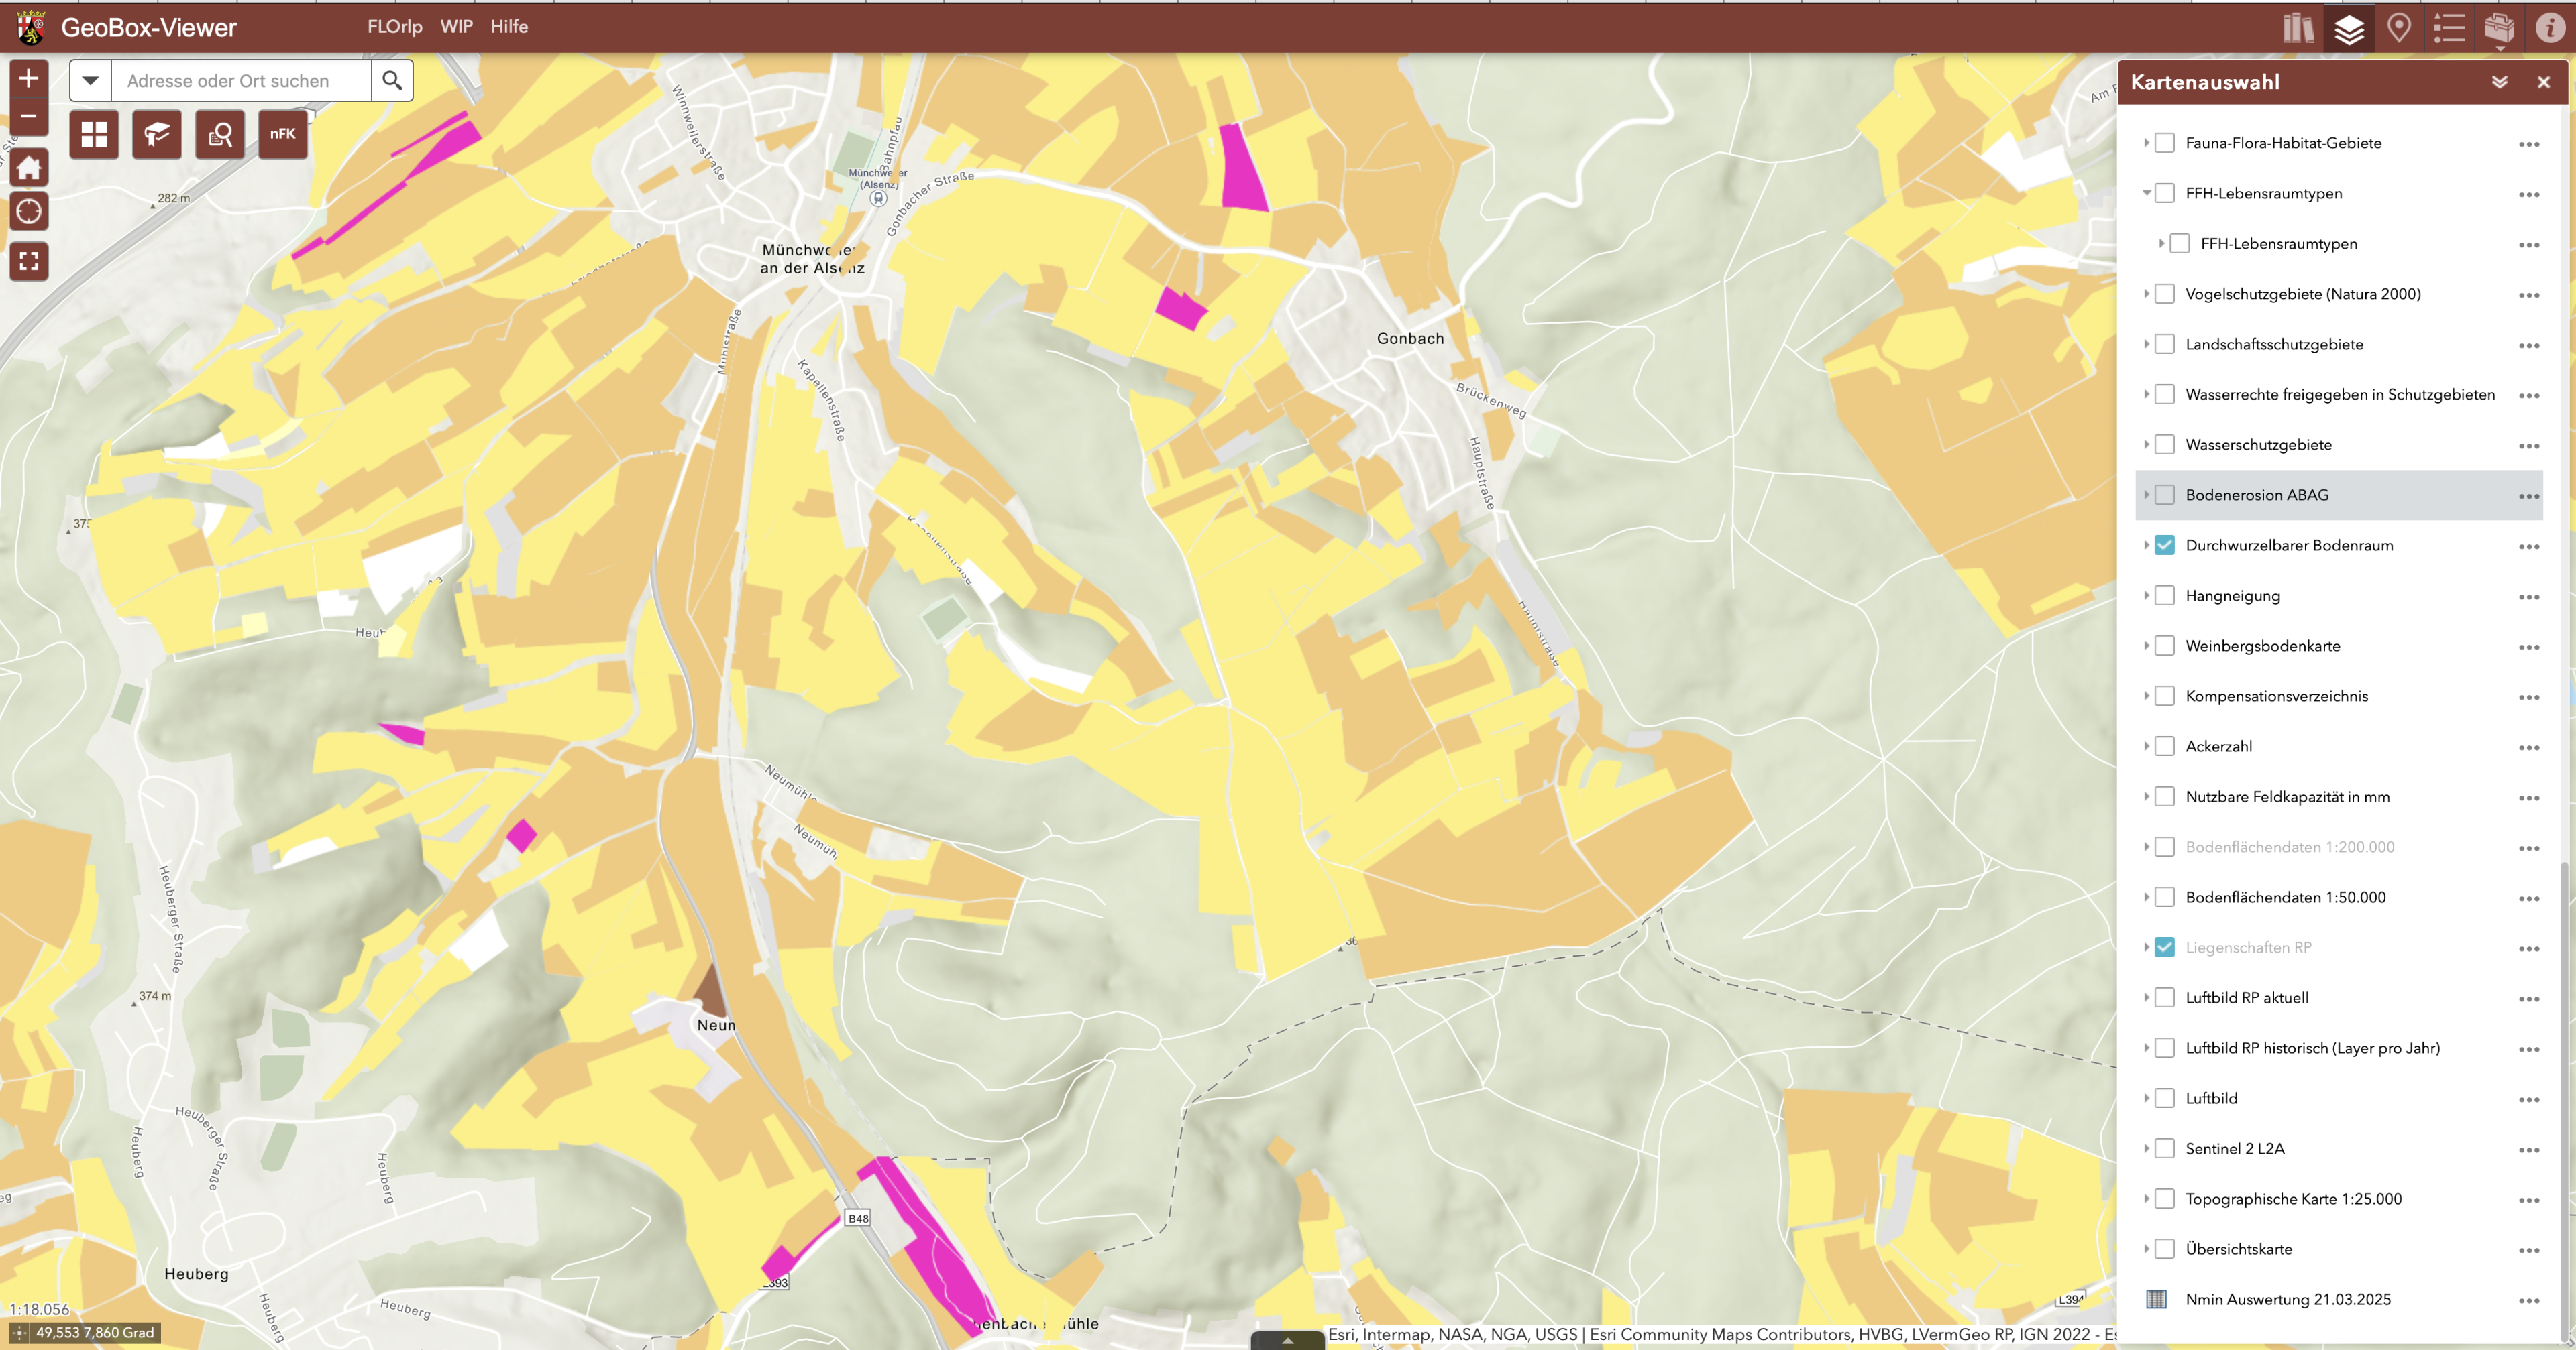Expand the Nutzbare Feldkapazität in mm layer
Image resolution: width=2576 pixels, height=1350 pixels.
coord(2146,796)
